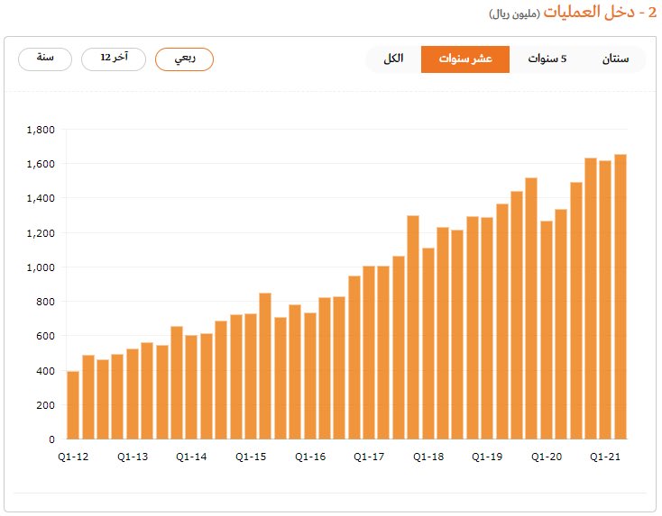
Task: Click the y-axis value 200
Action: point(45,405)
